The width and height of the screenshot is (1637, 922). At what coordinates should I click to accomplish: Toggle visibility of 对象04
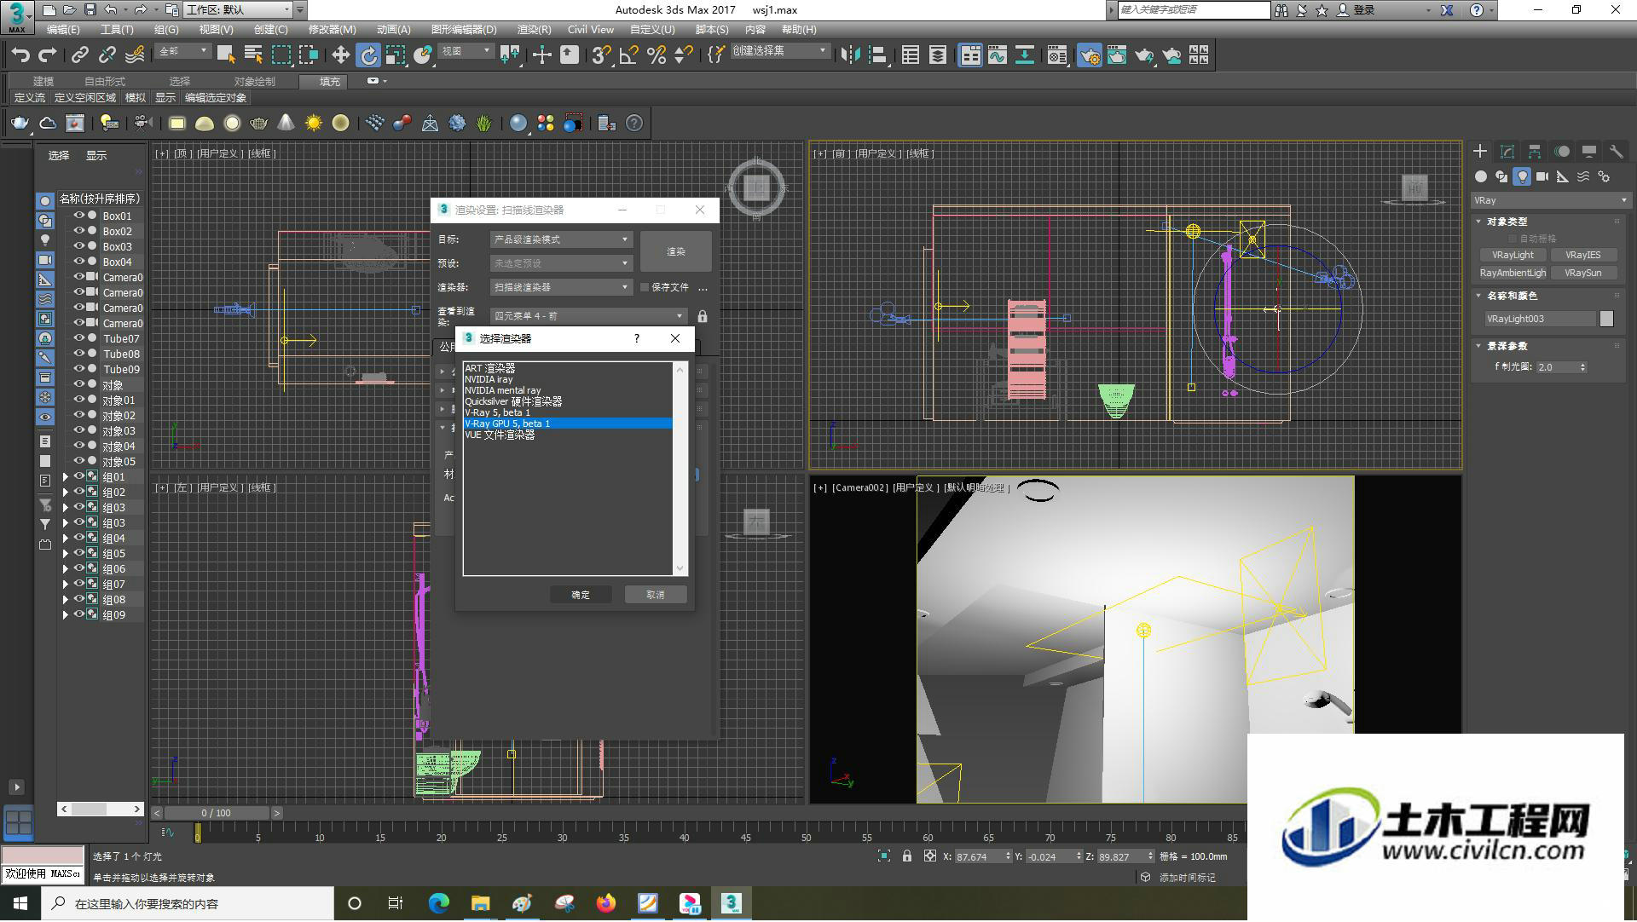pyautogui.click(x=78, y=446)
